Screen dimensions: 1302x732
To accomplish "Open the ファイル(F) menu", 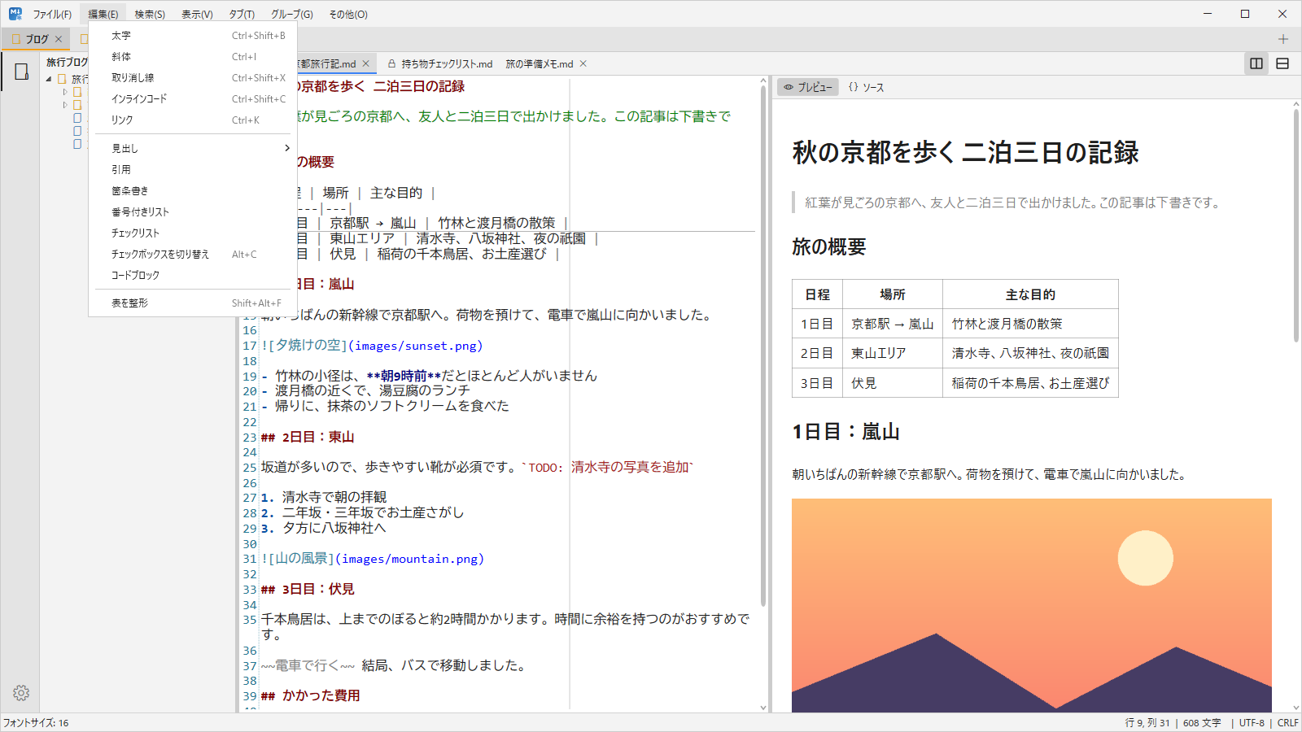I will 52,14.
